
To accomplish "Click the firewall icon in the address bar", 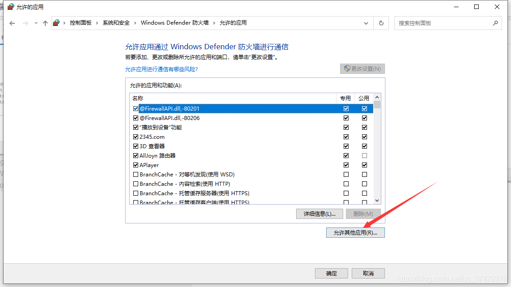I will click(x=57, y=23).
